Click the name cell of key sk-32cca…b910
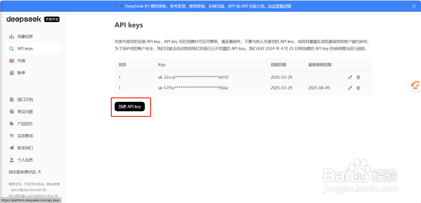Viewport: 421px width, 203px height. (119, 77)
